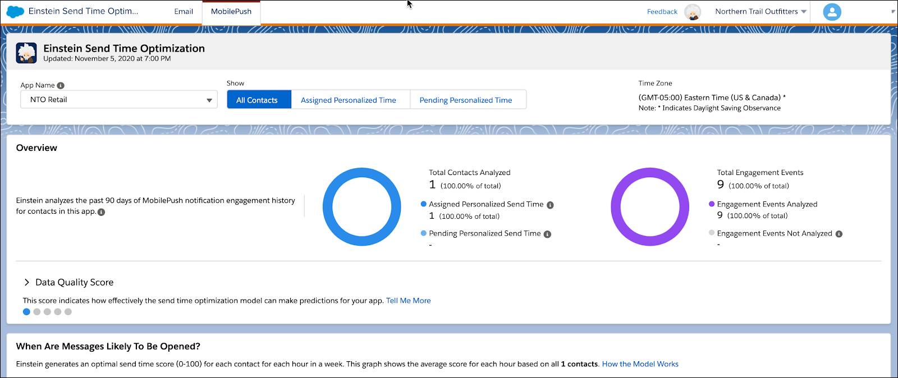Expand the Data Quality Score section
Screen dimensions: 898x378
click(x=26, y=283)
